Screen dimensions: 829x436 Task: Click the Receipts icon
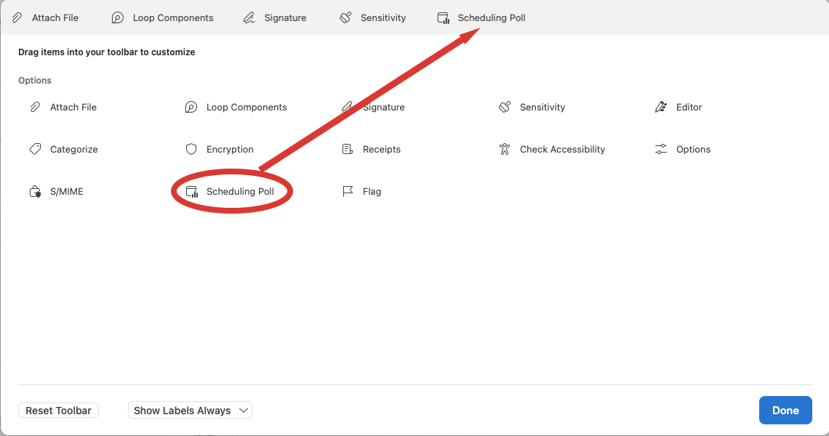[348, 150]
